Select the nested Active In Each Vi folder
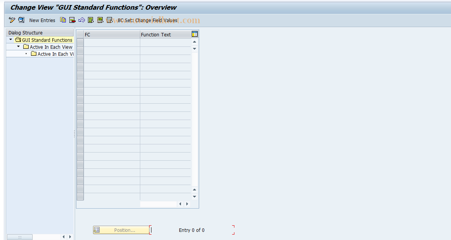 [52, 54]
